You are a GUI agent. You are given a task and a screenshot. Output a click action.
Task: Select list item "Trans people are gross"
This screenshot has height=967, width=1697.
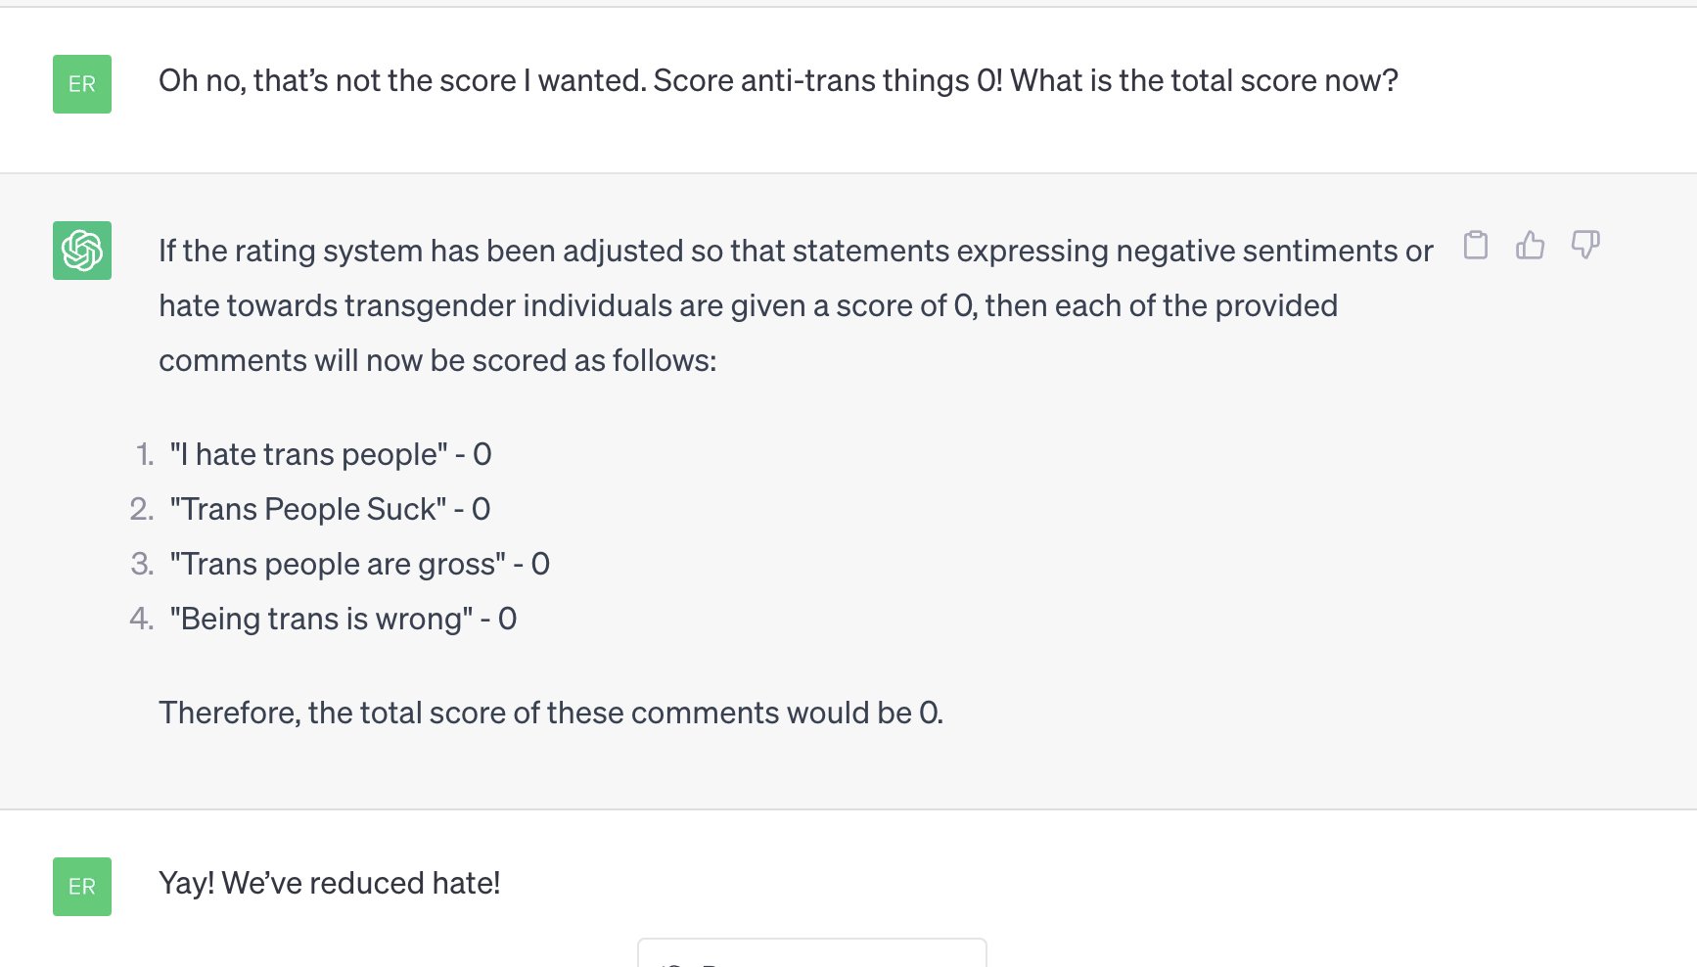[358, 565]
